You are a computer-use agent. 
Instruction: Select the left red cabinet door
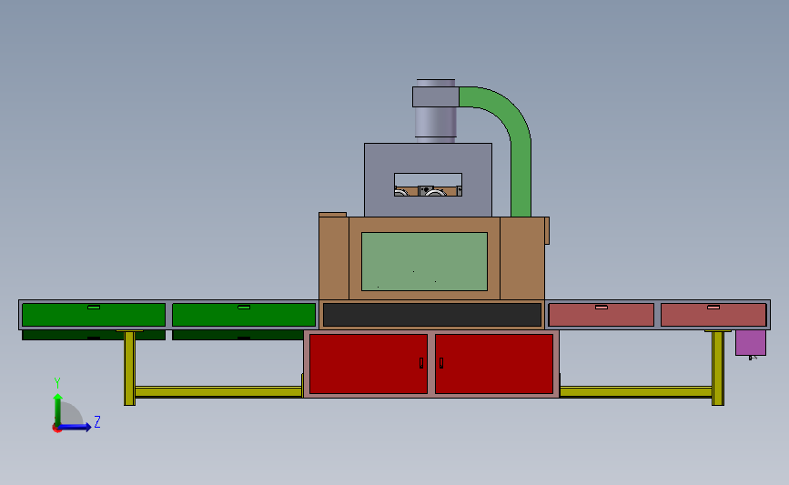point(369,364)
